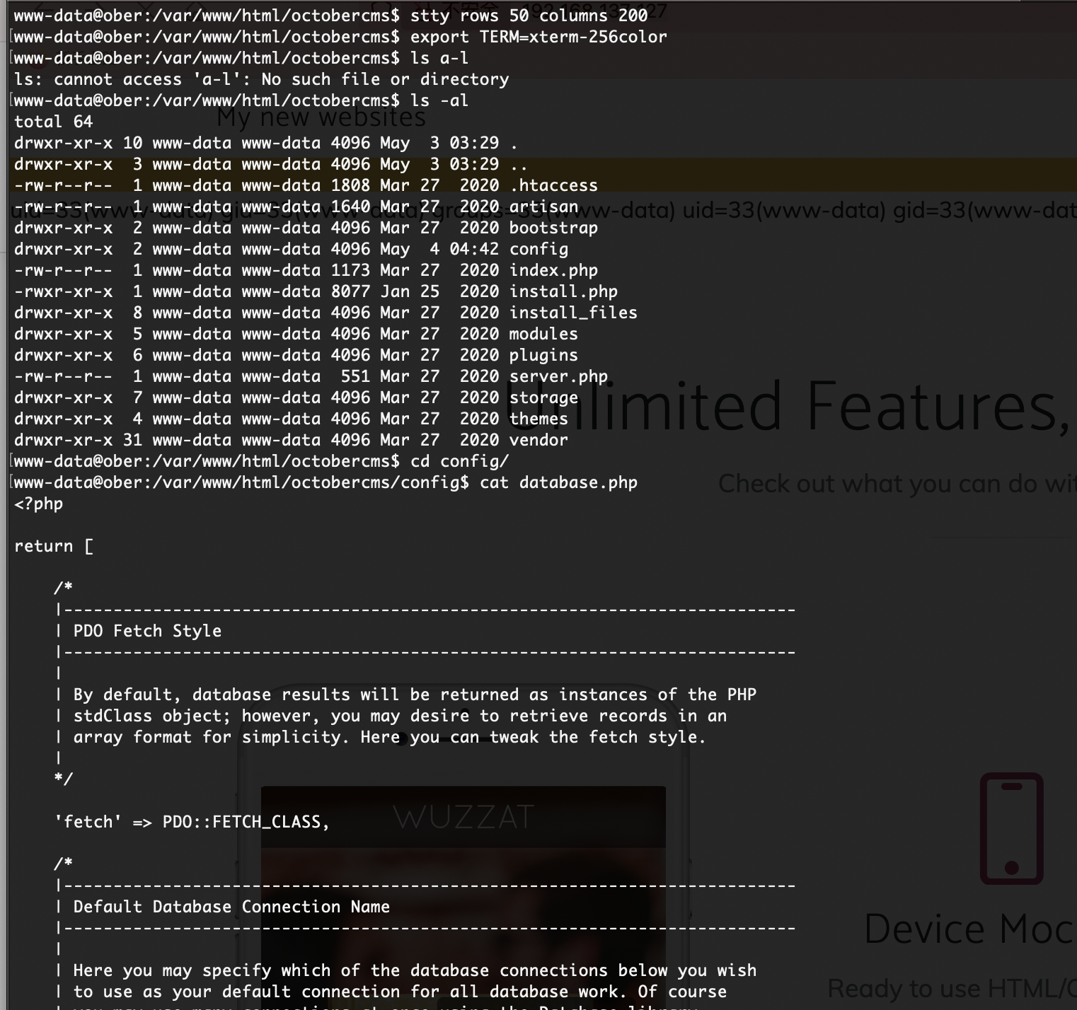The width and height of the screenshot is (1077, 1010).
Task: Select the artisan filename in the listing
Action: click(x=543, y=207)
